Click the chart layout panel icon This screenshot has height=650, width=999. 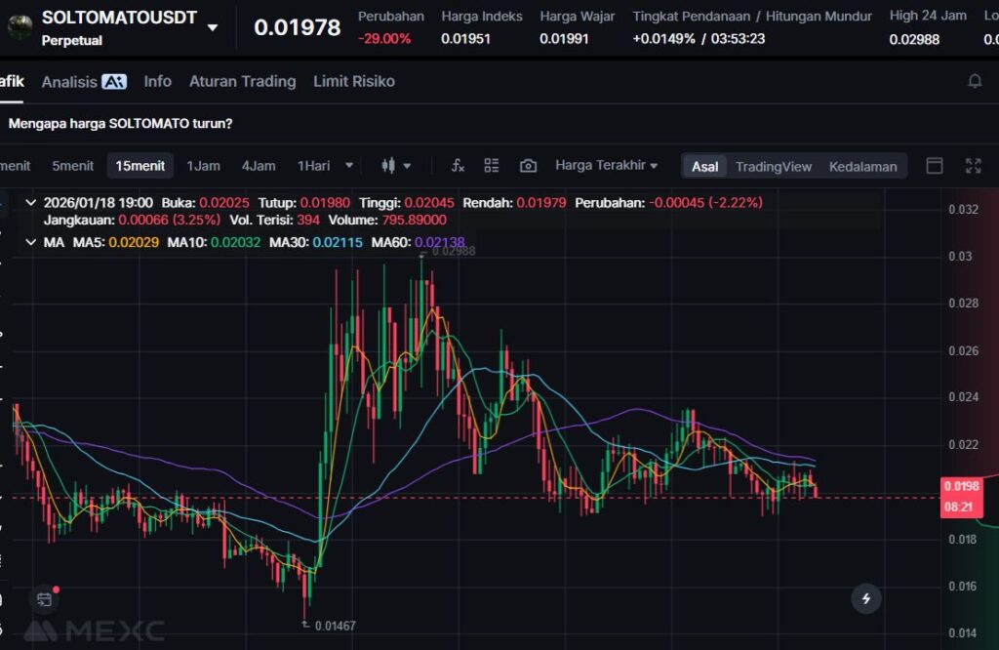[935, 166]
